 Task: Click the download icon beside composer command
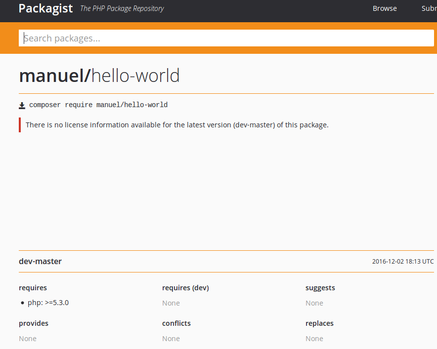pyautogui.click(x=22, y=106)
